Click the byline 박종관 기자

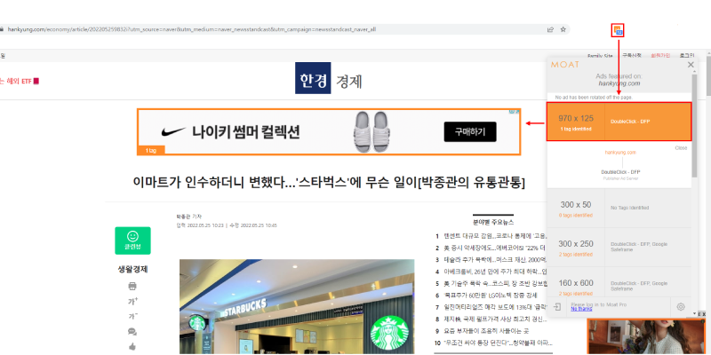189,217
